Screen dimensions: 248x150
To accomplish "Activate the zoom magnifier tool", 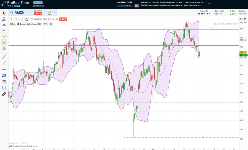I will pos(4,19).
